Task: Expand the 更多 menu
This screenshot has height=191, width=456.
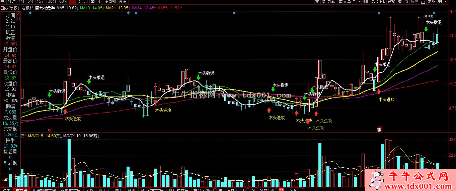Action: click(x=432, y=2)
